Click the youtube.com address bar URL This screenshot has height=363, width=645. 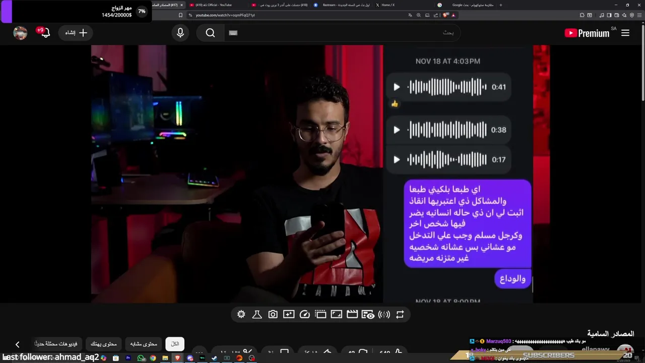tap(225, 15)
